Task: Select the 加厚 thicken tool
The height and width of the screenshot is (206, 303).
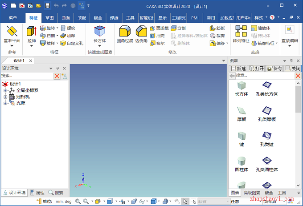Action: coord(68,36)
